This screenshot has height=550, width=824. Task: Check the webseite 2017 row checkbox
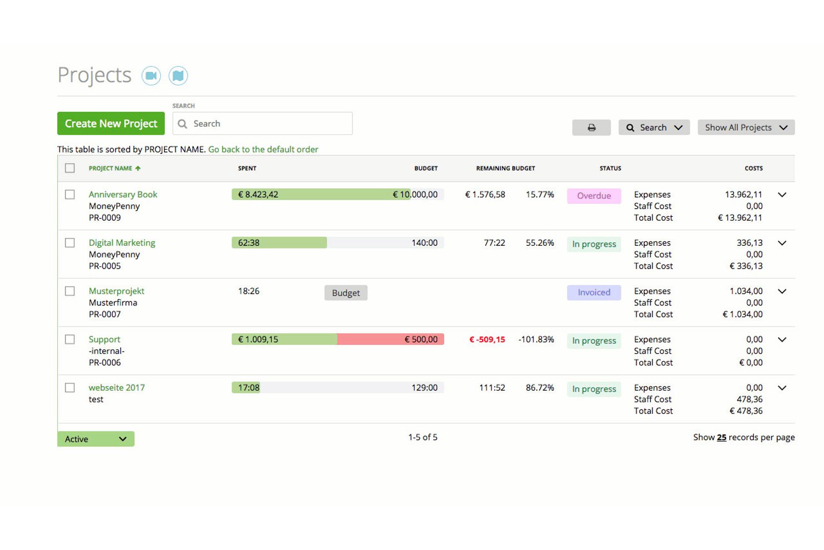[70, 388]
